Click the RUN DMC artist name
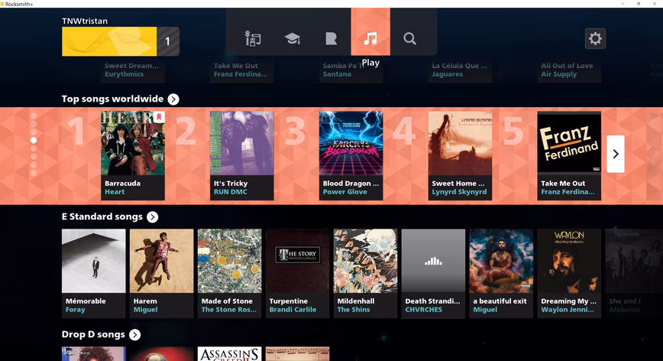The height and width of the screenshot is (361, 663). [x=231, y=192]
